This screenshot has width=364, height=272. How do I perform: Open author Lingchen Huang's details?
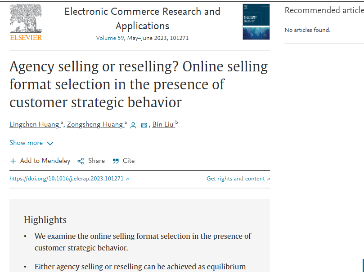pos(34,124)
